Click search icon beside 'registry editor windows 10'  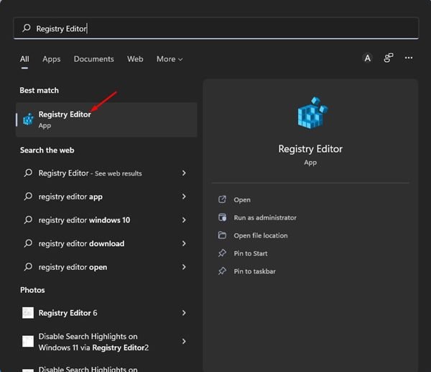point(28,219)
